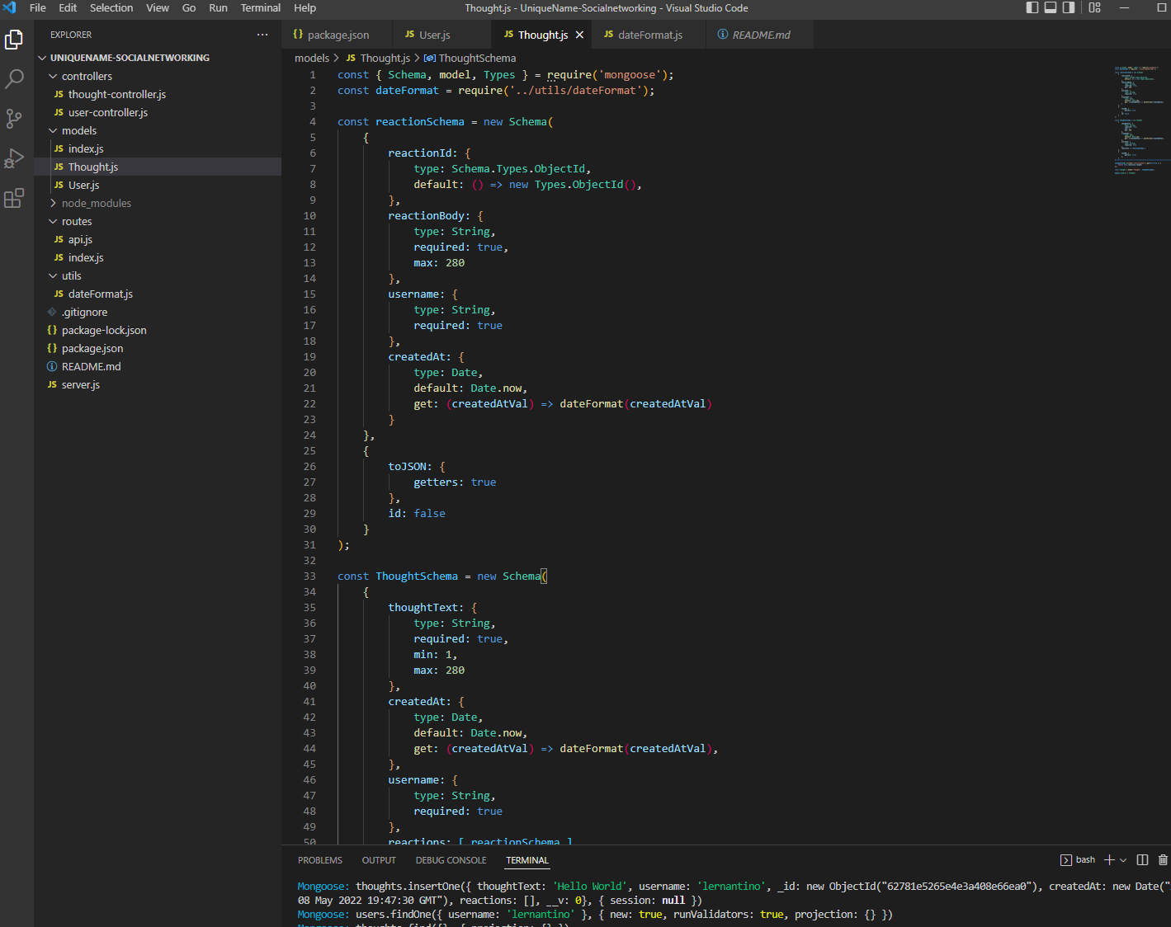
Task: Open the Extensions marketplace icon
Action: click(x=14, y=198)
